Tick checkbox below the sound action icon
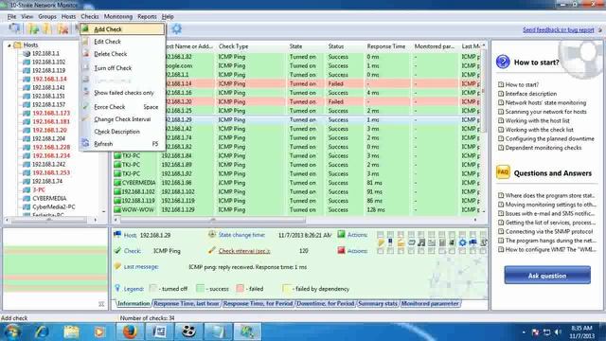Image resolution: width=606 pixels, height=341 pixels. tap(421, 251)
